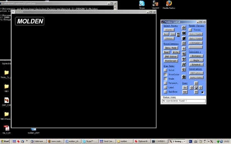Click the center rotate icon under Zoom
Viewport: 231px width, 144px height.
[x=196, y=88]
